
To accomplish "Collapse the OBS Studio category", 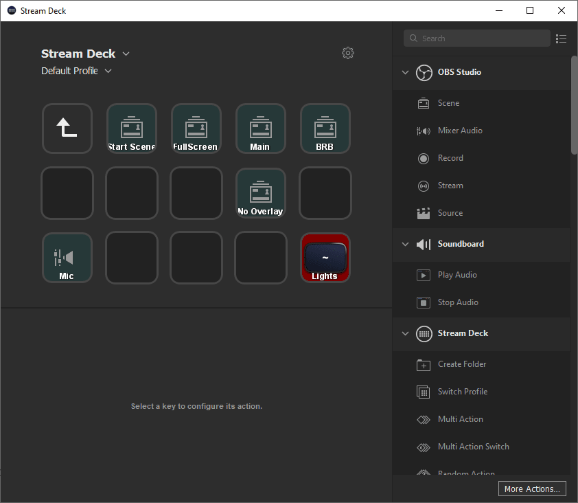I will [405, 72].
